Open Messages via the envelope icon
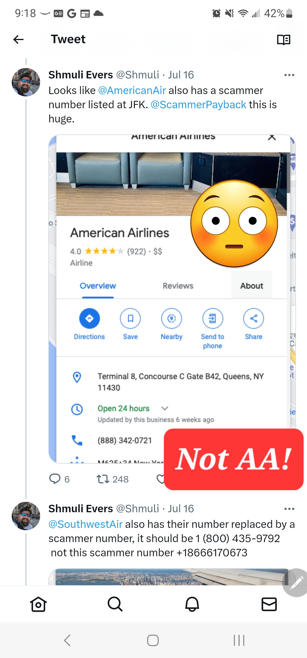Image resolution: width=307 pixels, height=658 pixels. point(269,604)
